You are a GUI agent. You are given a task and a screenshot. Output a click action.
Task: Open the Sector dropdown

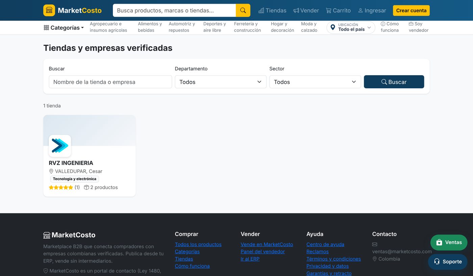pos(315,82)
